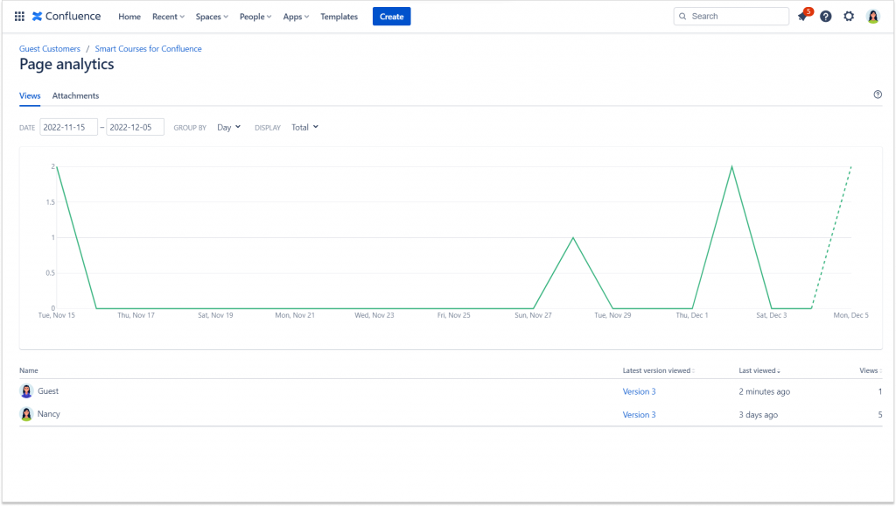Navigate to Smart Courses for Confluence breadcrumb
This screenshot has width=896, height=506.
148,48
